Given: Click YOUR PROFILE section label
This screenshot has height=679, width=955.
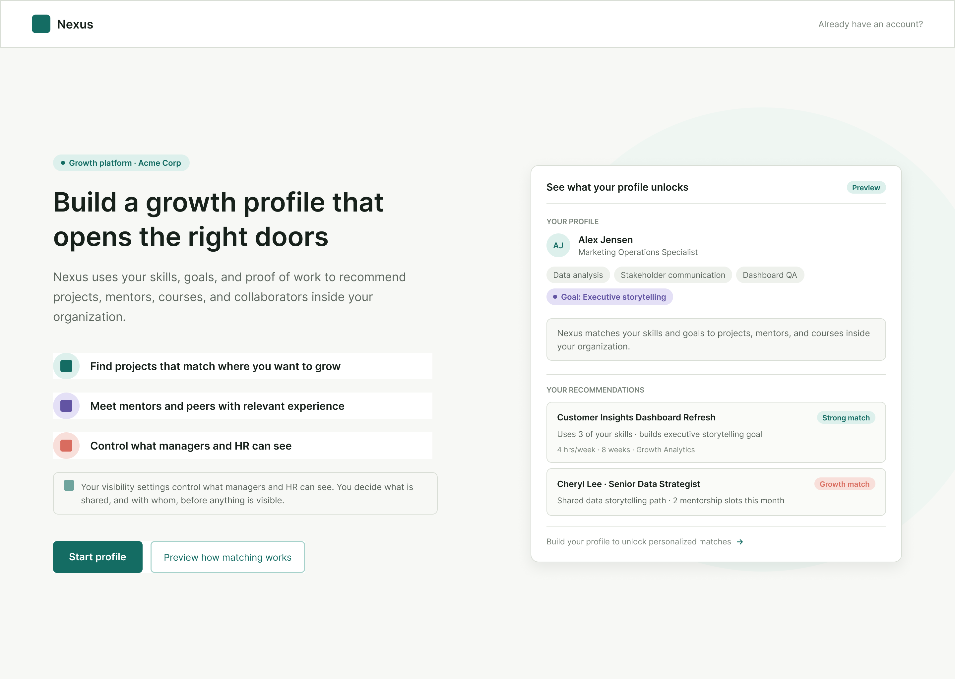Looking at the screenshot, I should click(x=572, y=221).
